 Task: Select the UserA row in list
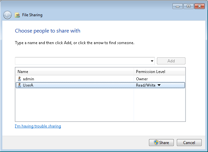point(100,85)
